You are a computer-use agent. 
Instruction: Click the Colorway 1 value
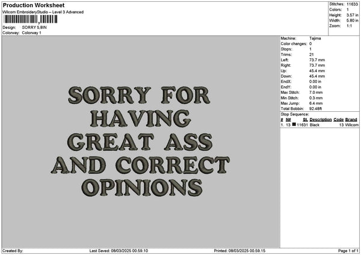point(31,33)
